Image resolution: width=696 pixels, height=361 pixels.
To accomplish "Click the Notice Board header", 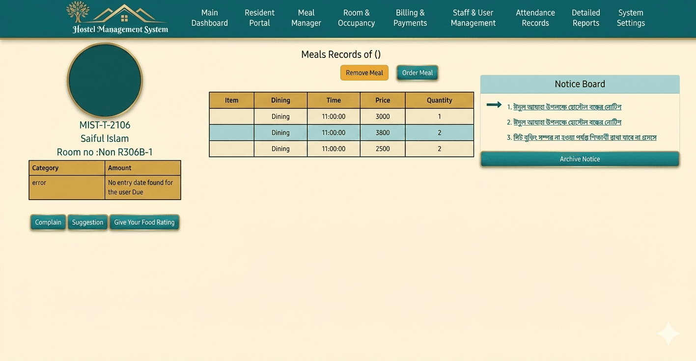I will click(x=580, y=84).
